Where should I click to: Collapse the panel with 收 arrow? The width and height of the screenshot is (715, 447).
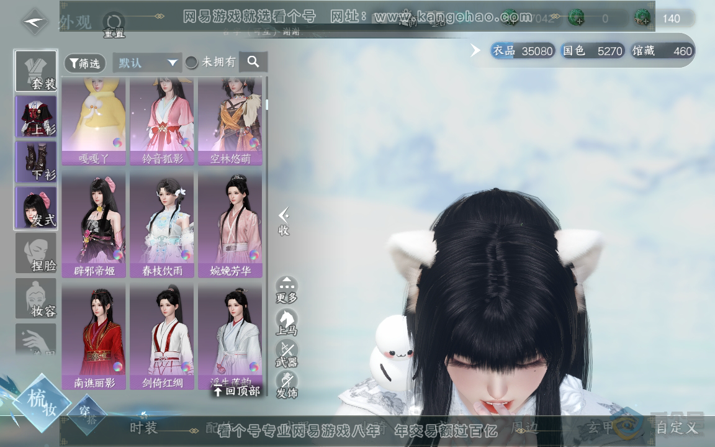pos(284,221)
